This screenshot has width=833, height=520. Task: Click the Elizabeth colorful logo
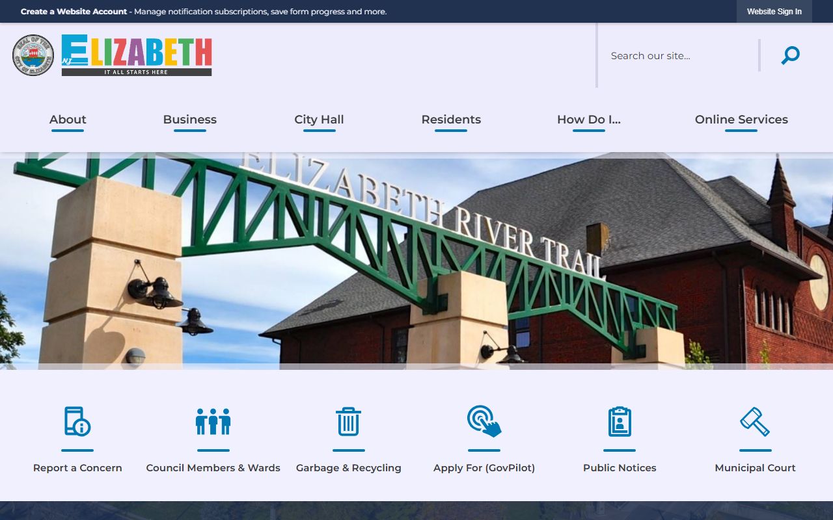click(x=137, y=55)
